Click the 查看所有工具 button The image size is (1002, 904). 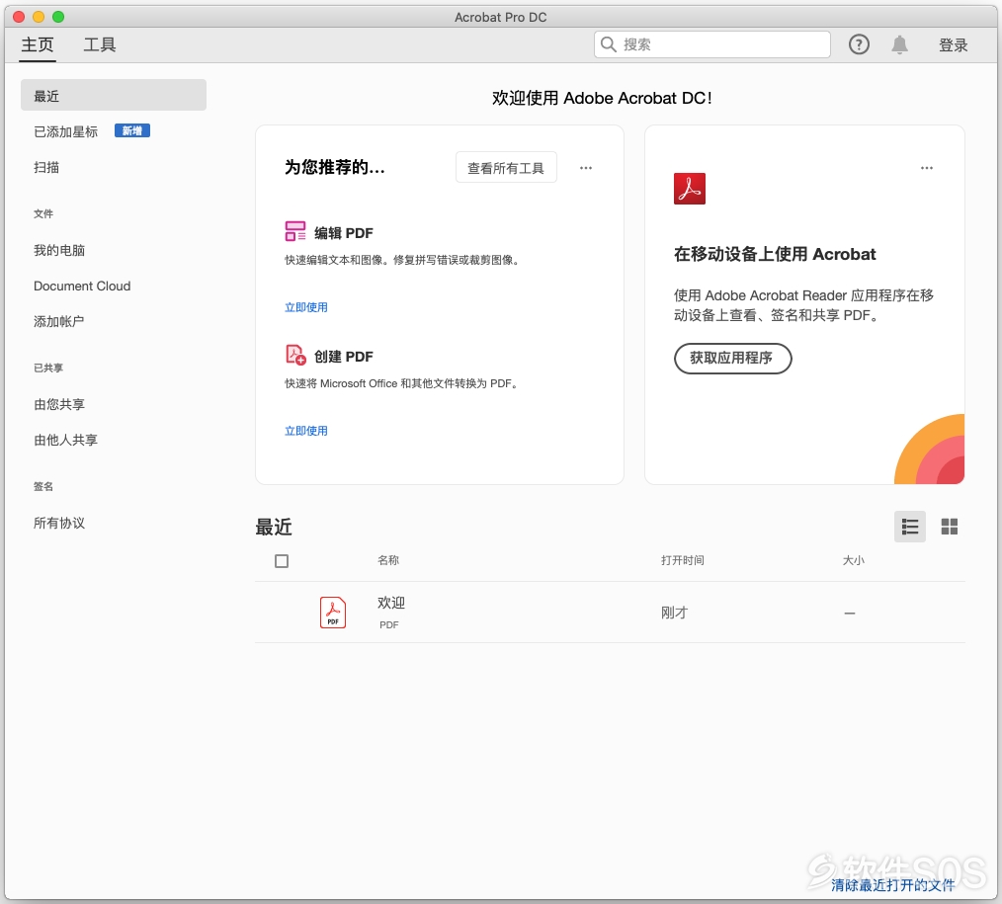click(x=506, y=167)
